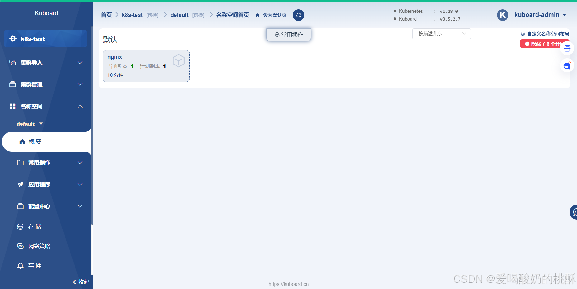Open the nginx workload card
Screen dimensions: 577x289
pyautogui.click(x=146, y=66)
